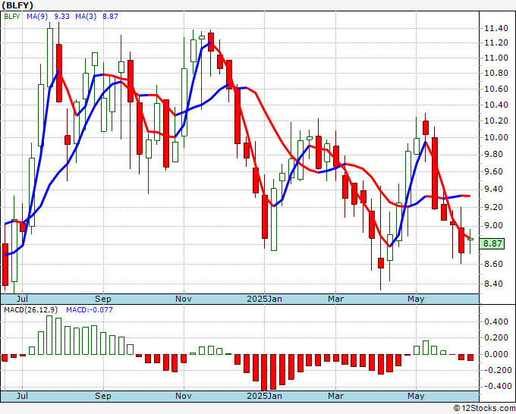Click the 8.40 price axis label

[494, 284]
